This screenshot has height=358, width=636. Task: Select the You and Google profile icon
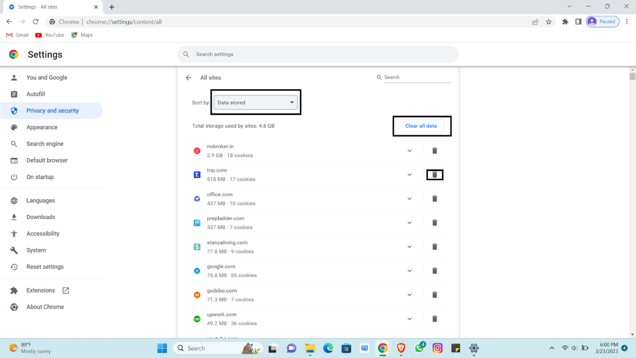(x=14, y=77)
